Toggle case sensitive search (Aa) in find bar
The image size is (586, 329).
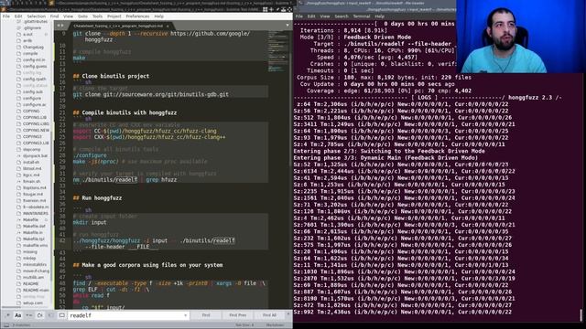(x=17, y=315)
